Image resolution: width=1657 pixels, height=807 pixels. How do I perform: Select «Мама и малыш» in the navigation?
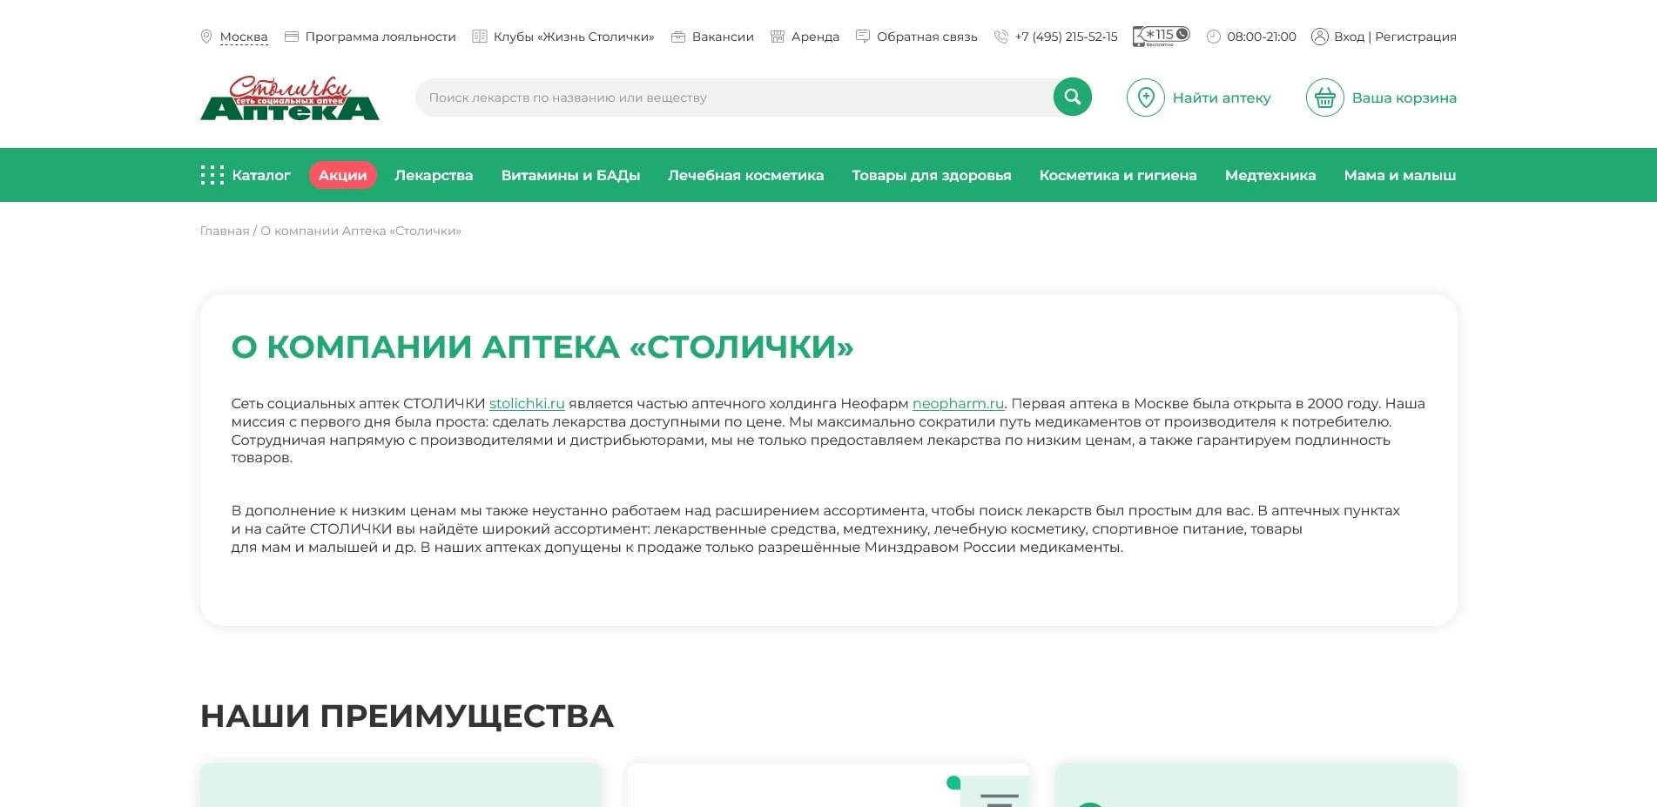(1399, 175)
